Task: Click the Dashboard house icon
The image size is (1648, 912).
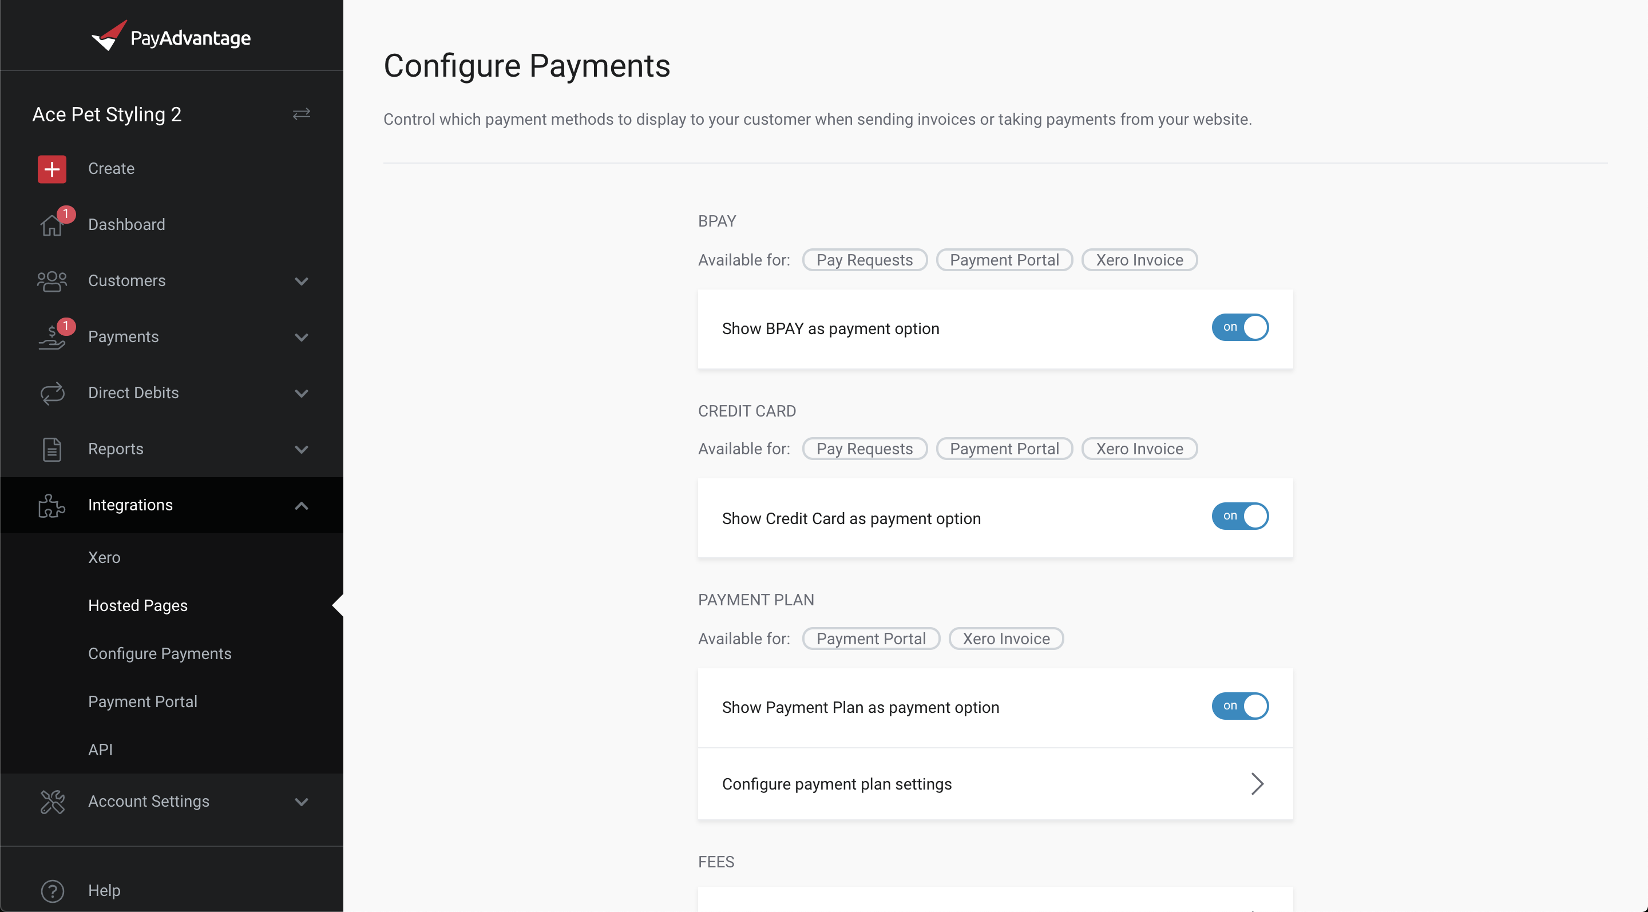Action: coord(51,225)
